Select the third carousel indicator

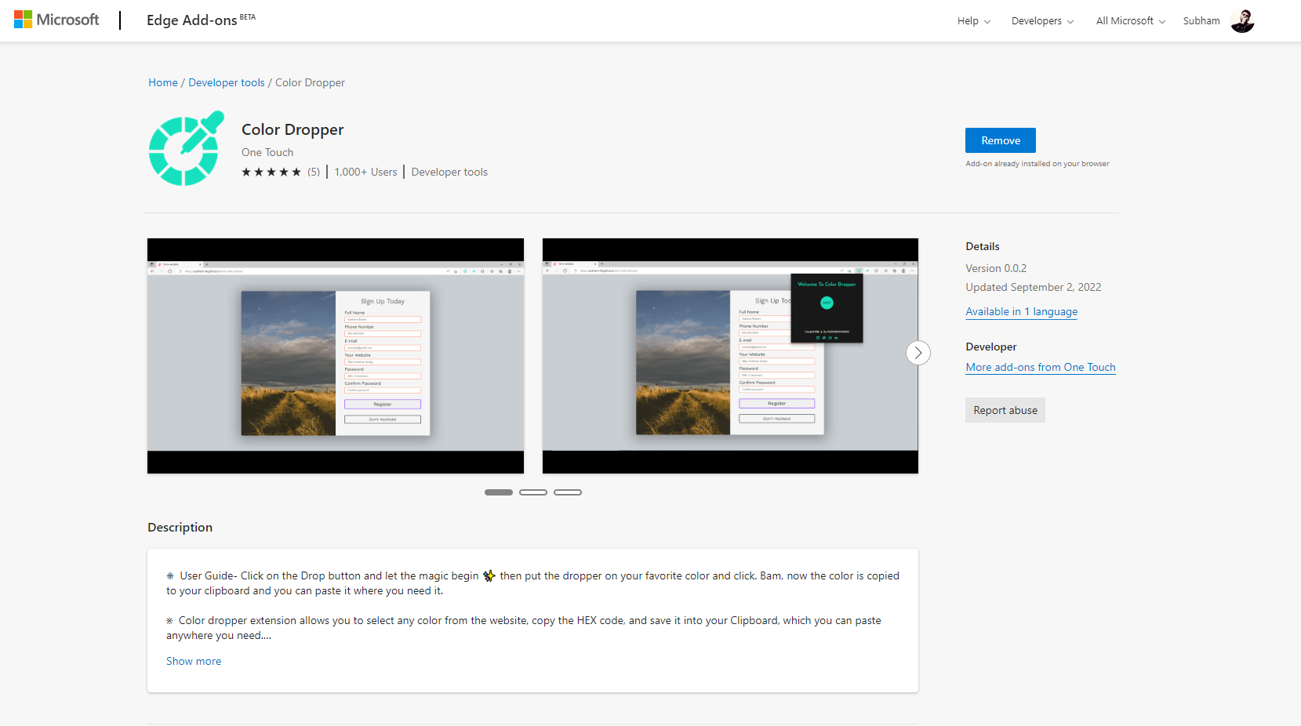[568, 492]
